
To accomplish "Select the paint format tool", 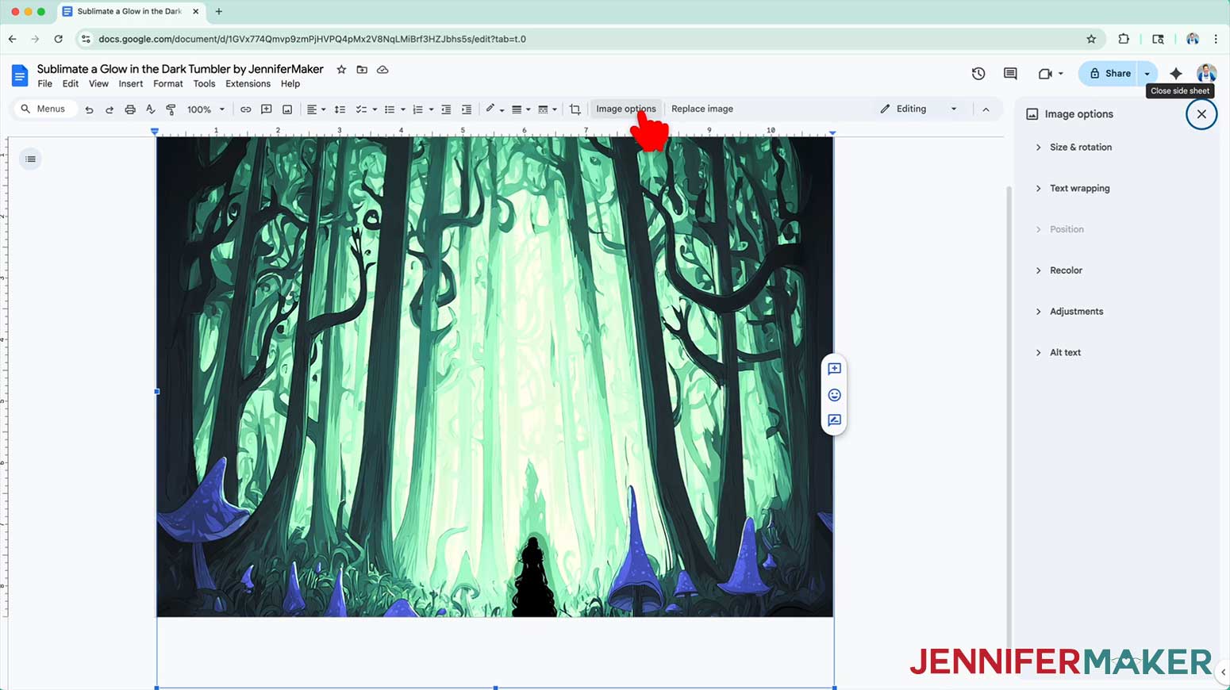I will point(171,109).
